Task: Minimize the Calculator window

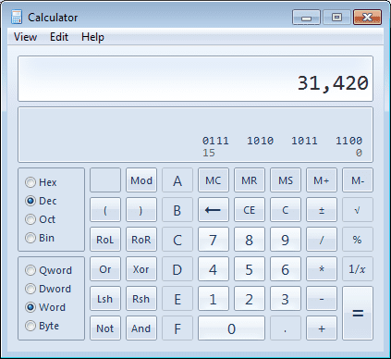Action: (x=306, y=18)
